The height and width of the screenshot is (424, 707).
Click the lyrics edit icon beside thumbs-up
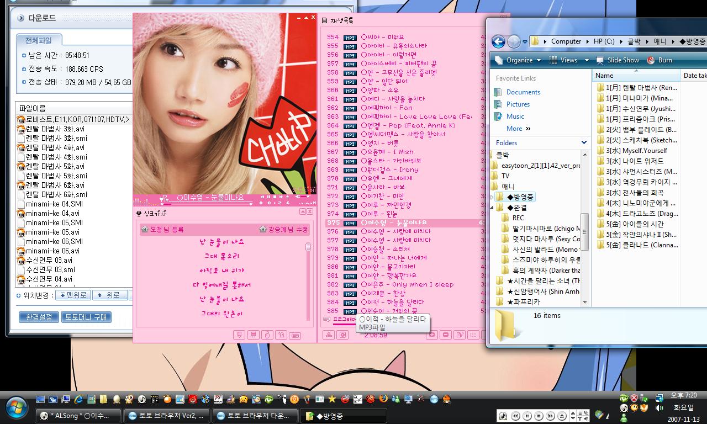pyautogui.click(x=281, y=335)
